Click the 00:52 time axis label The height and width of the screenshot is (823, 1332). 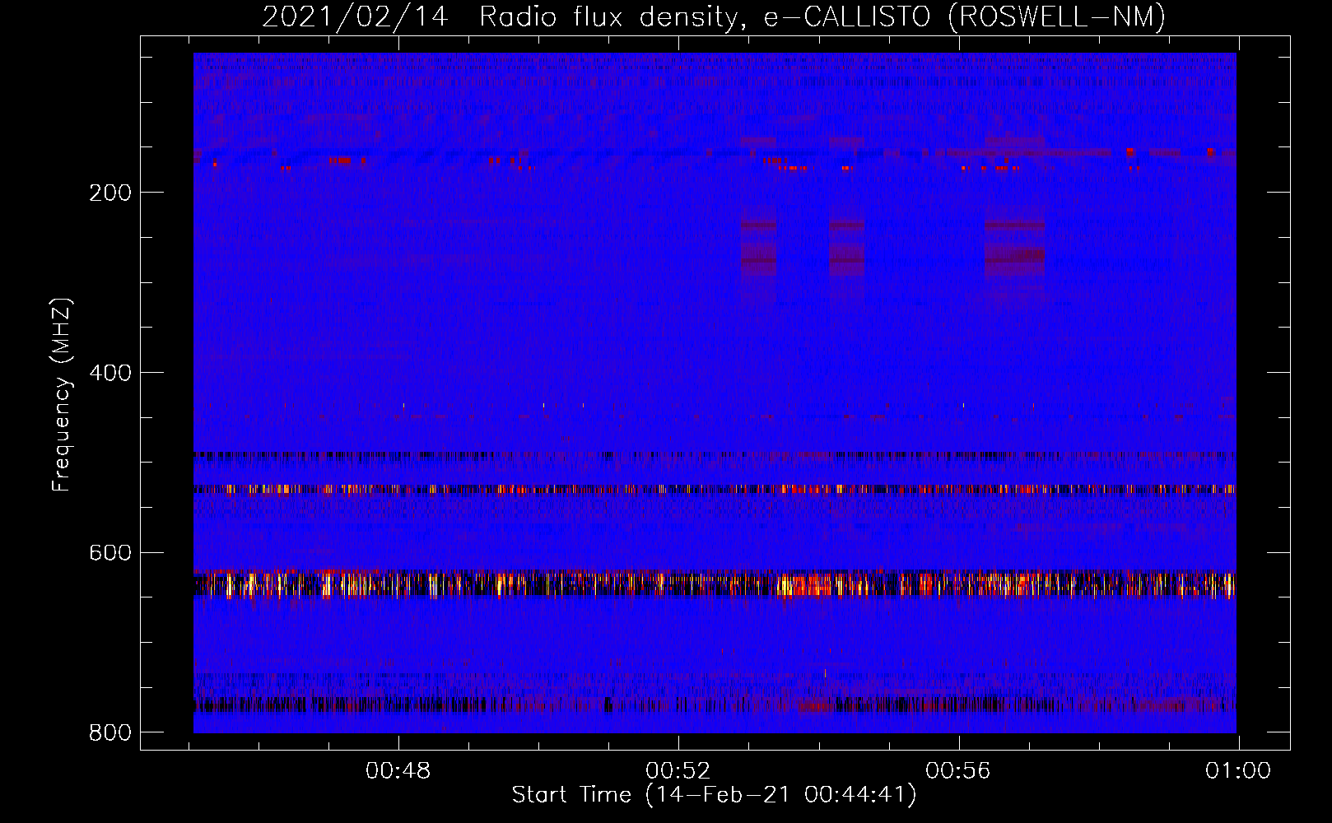pos(678,771)
